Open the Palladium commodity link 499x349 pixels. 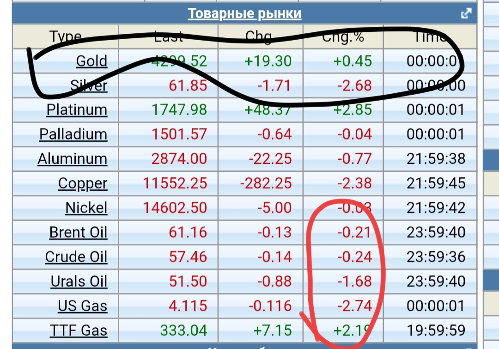click(x=73, y=134)
